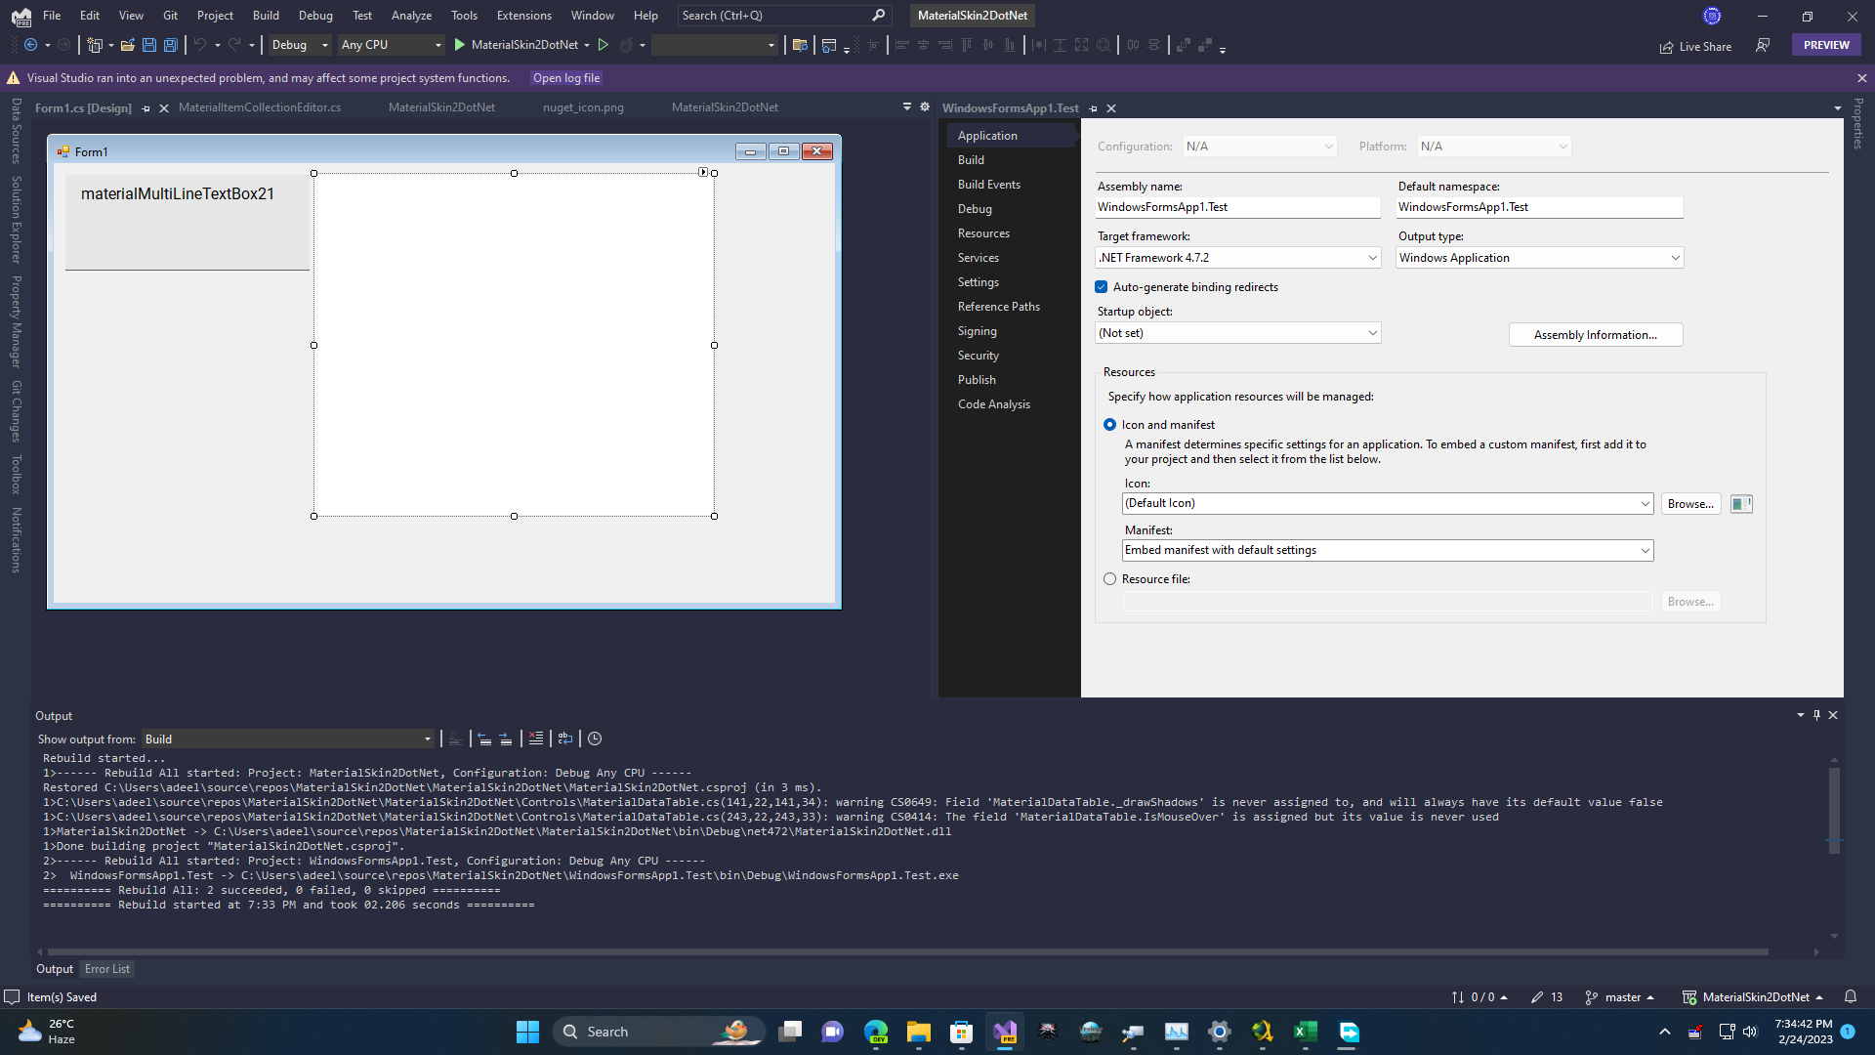This screenshot has height=1055, width=1875.
Task: Open the Manifest embed settings dropdown
Action: (x=1645, y=550)
